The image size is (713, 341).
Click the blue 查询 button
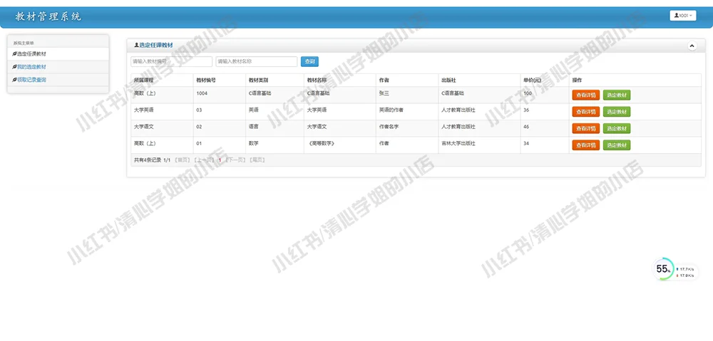[309, 61]
